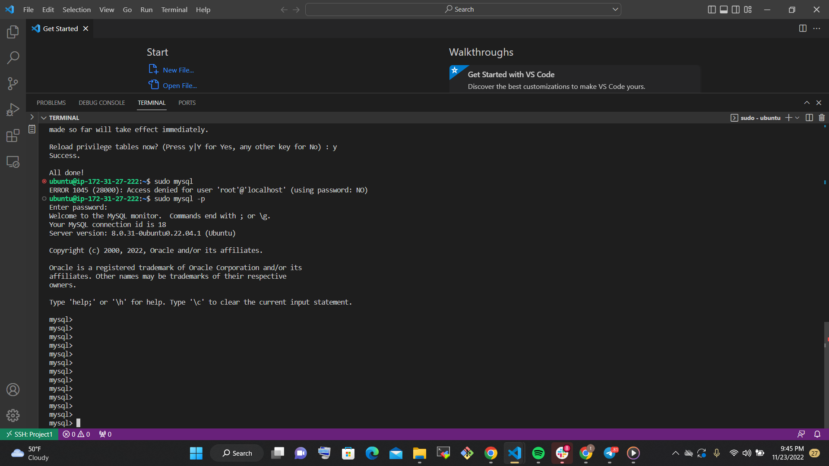
Task: Open Get Started with VS Code walkthrough
Action: click(511, 74)
